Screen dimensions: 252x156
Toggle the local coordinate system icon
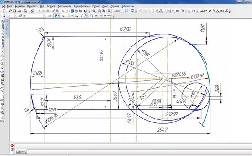pyautogui.click(x=77, y=16)
